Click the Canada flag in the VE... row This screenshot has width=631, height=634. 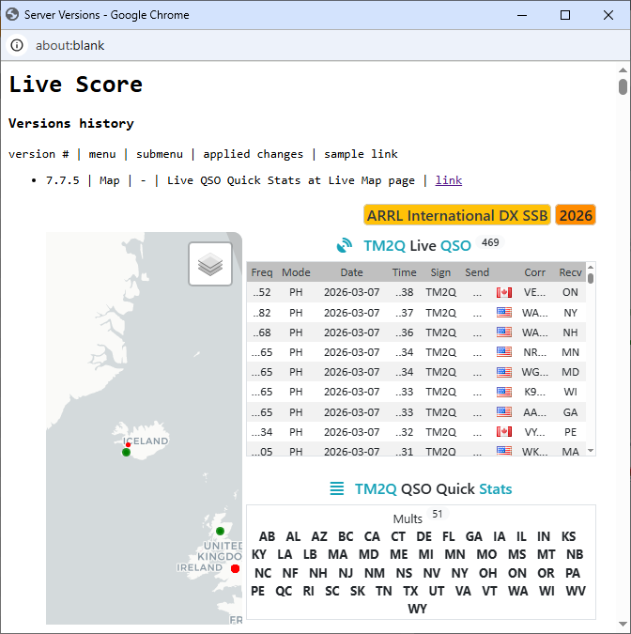pos(504,292)
